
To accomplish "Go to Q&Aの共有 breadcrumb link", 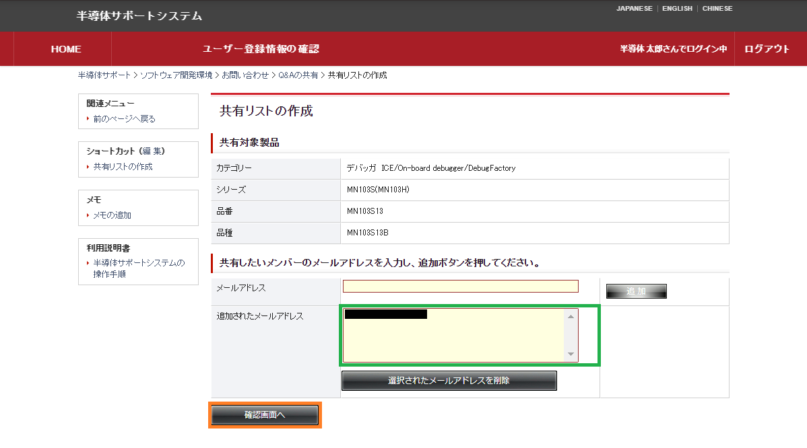I will (298, 75).
